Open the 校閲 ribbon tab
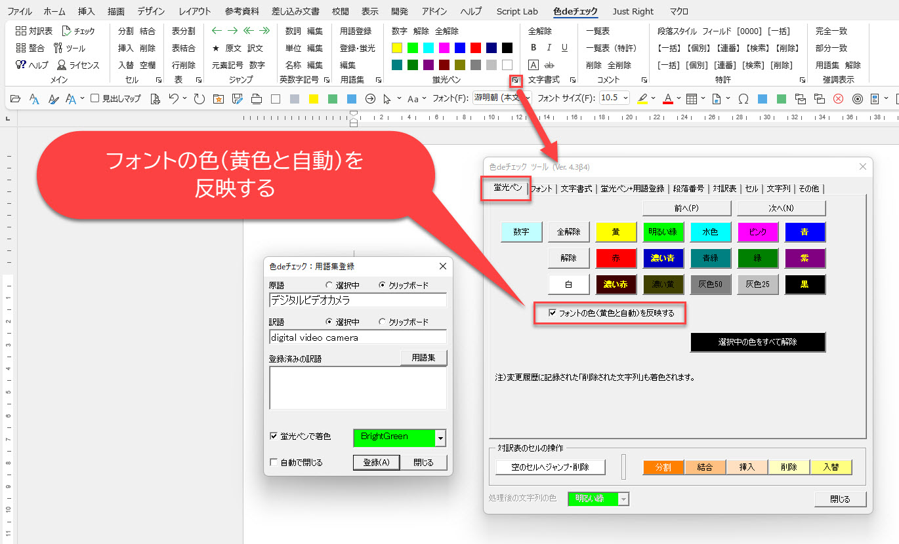Image resolution: width=899 pixels, height=544 pixels. coord(340,11)
